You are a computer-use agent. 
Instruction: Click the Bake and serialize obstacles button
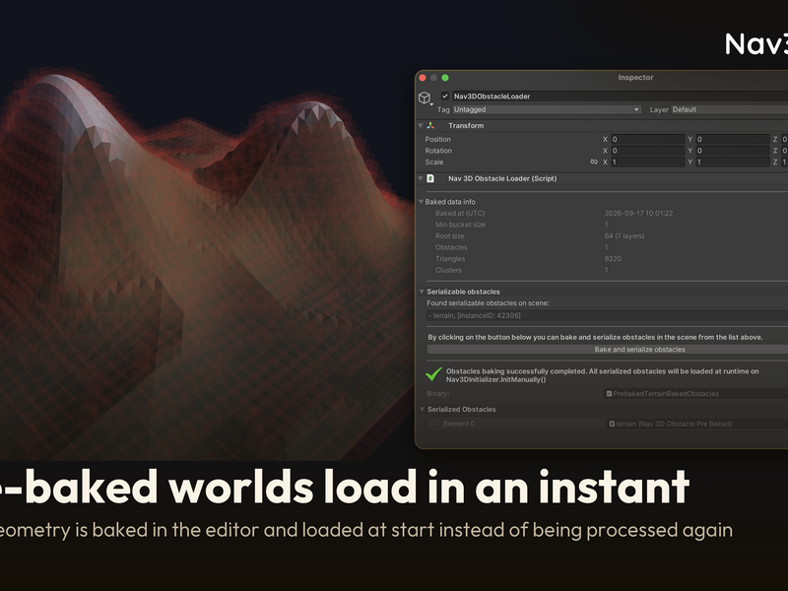pos(608,350)
